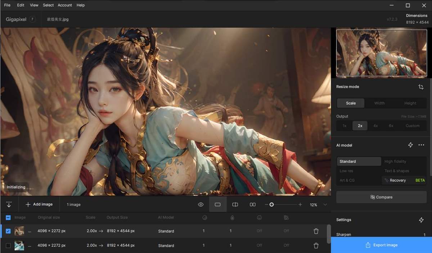Open the crop tool next to Resize mode

(x=420, y=87)
